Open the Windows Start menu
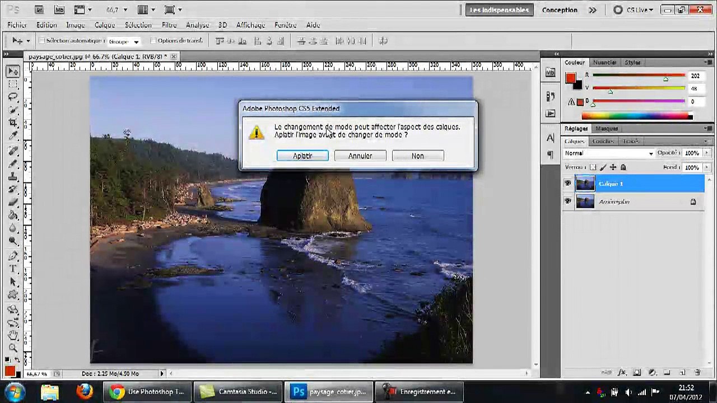 15,391
